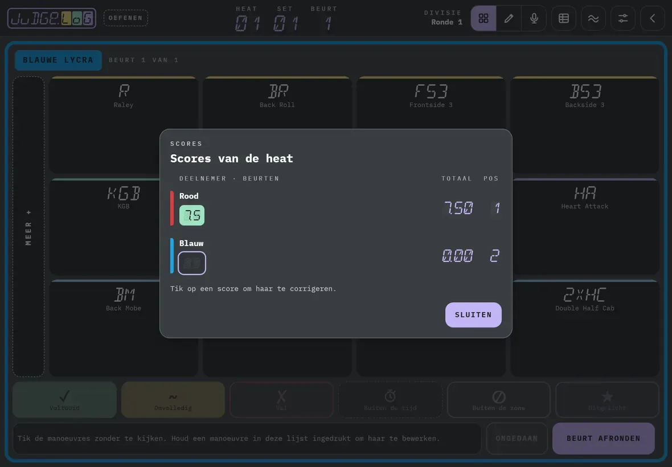
Task: Select the grid view icon in top bar
Action: (x=483, y=18)
